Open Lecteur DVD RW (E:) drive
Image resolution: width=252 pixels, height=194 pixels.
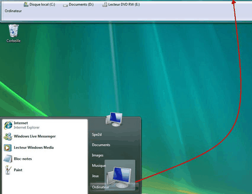121,5
